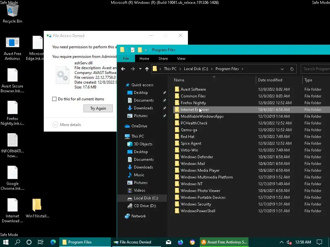Select the WindowsPowerShell folder
The height and width of the screenshot is (247, 330).
[x=251, y=211]
